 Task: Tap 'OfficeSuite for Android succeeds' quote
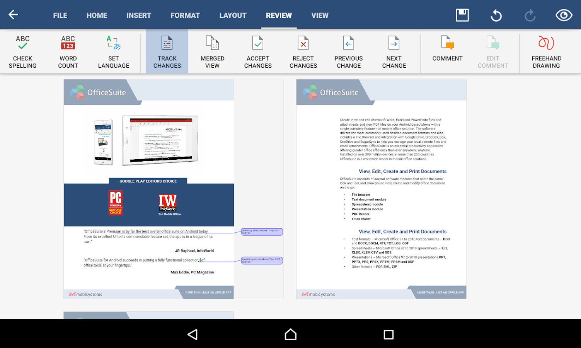pyautogui.click(x=144, y=263)
